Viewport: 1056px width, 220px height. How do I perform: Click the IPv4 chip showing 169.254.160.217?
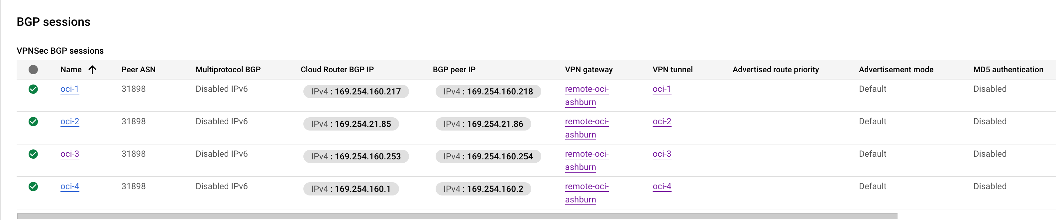pos(355,91)
